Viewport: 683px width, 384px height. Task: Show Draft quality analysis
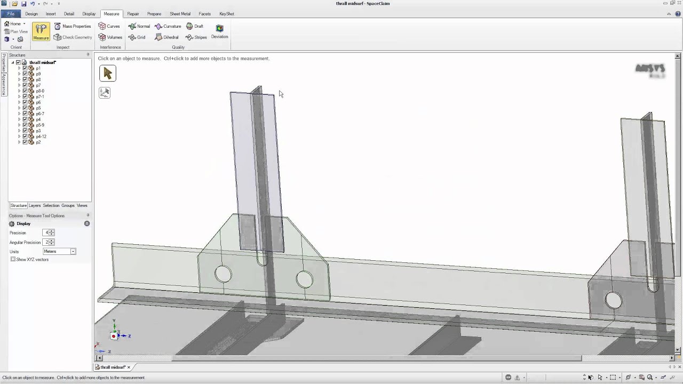195,26
